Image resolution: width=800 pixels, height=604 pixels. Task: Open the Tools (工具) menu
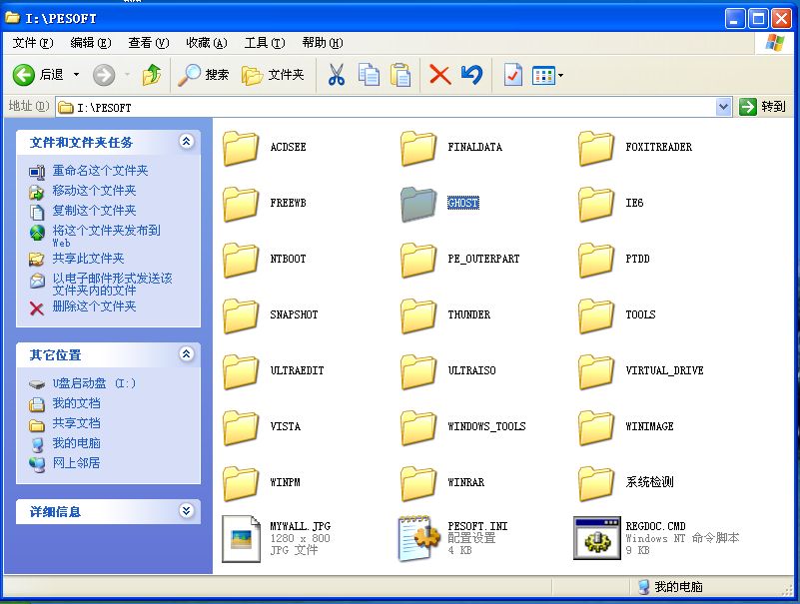[265, 43]
